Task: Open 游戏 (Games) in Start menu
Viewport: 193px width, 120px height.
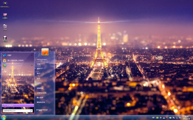Action: pos(38,78)
